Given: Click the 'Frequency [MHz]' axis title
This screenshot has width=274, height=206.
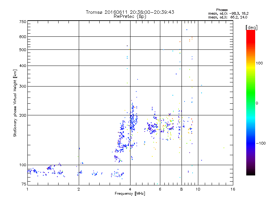Looking at the screenshot, I should (130, 194).
